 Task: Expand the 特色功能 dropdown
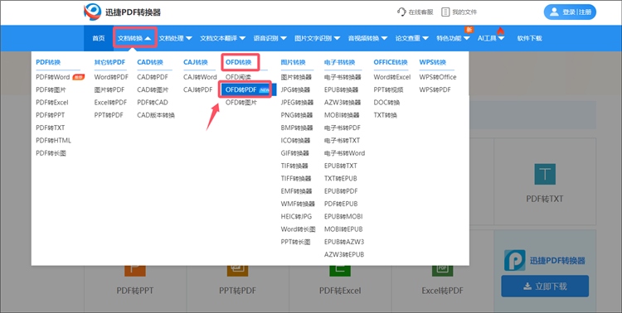(x=453, y=38)
